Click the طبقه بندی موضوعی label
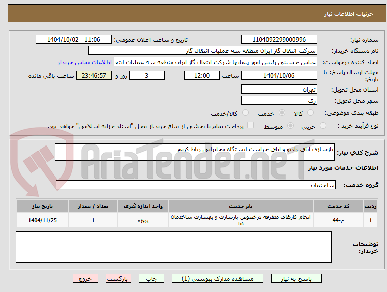The width and height of the screenshot is (387, 292). click(352, 113)
